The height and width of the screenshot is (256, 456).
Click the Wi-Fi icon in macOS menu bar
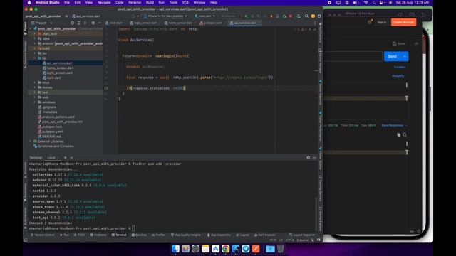tap(366, 3)
